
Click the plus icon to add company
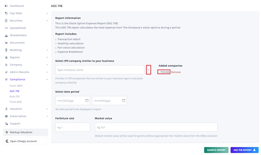tap(149, 70)
